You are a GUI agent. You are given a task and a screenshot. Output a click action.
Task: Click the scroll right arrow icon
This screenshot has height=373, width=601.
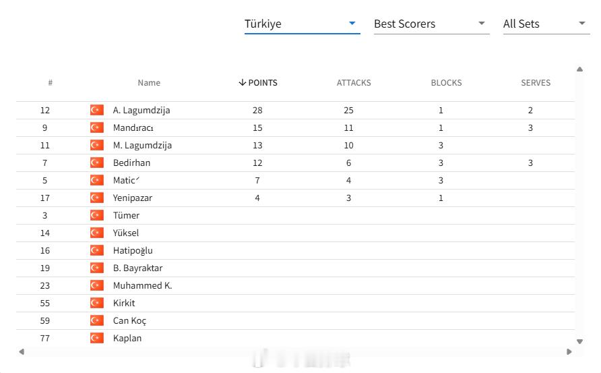[569, 351]
